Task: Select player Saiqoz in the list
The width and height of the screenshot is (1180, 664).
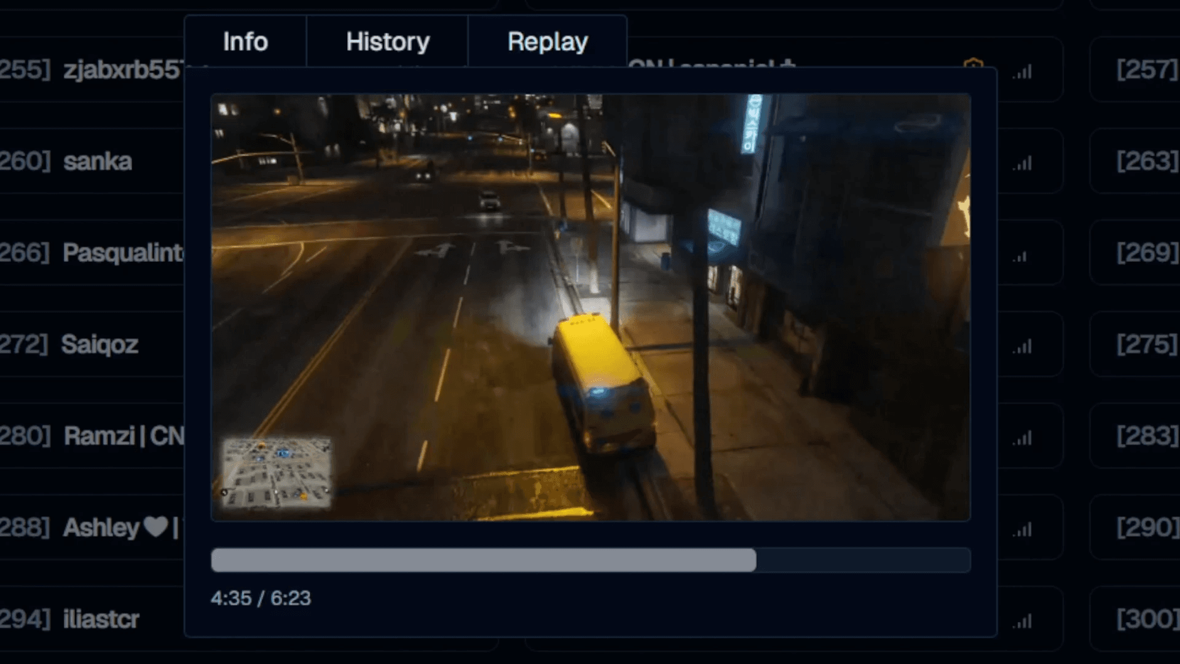Action: click(100, 344)
